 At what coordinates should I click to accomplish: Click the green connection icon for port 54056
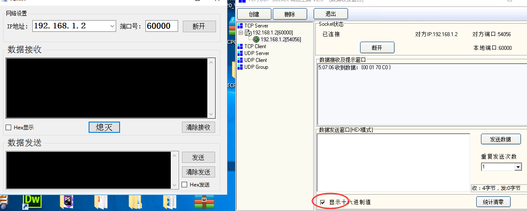(256, 40)
